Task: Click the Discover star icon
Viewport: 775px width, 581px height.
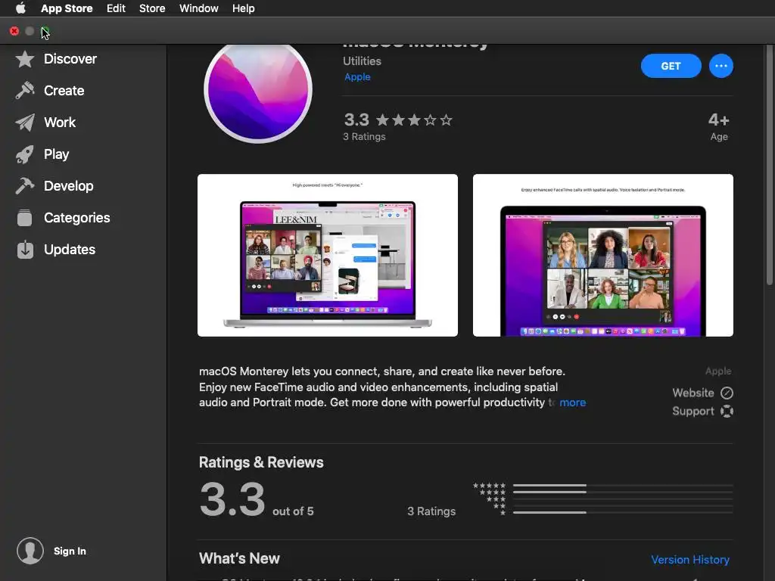Action: click(25, 59)
